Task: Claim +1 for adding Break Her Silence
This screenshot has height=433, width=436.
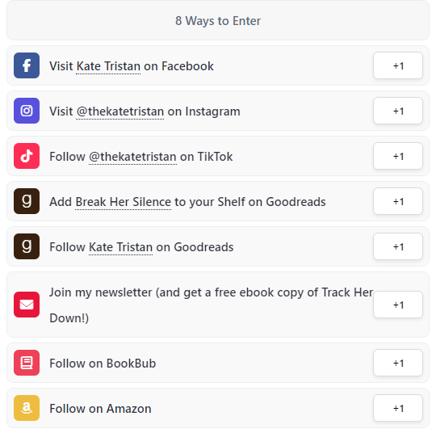Action: coord(398,201)
